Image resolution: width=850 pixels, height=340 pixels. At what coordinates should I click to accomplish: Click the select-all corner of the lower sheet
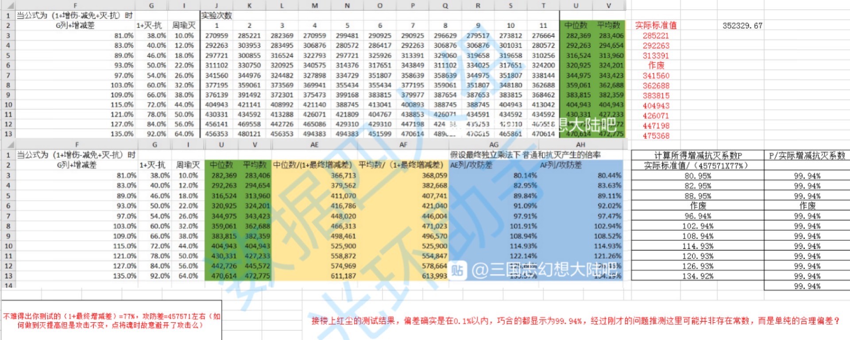tap(8, 145)
